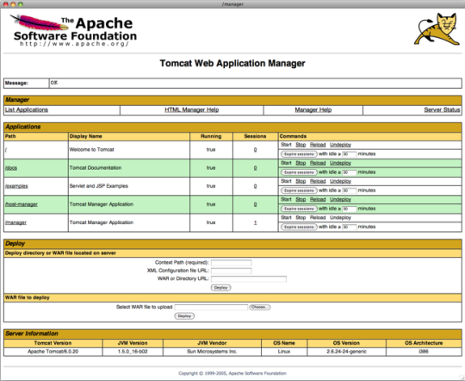Click the OK message text
This screenshot has width=465, height=381.
click(x=54, y=83)
